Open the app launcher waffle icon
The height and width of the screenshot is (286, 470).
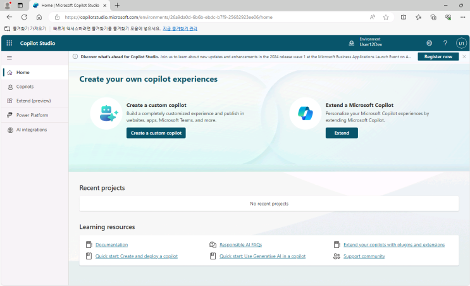(x=9, y=43)
